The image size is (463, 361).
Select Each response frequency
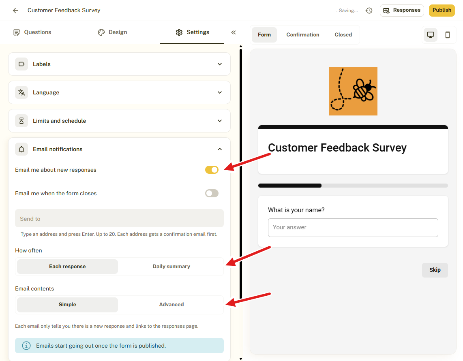tap(67, 267)
